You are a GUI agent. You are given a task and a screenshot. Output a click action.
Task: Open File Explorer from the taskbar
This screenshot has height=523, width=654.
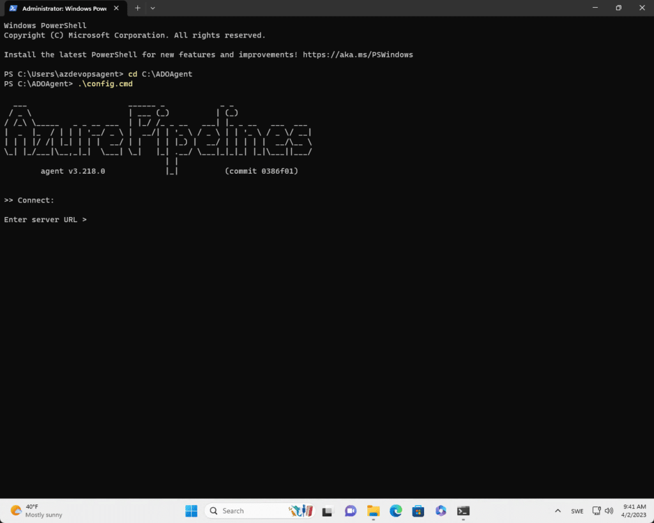tap(373, 511)
